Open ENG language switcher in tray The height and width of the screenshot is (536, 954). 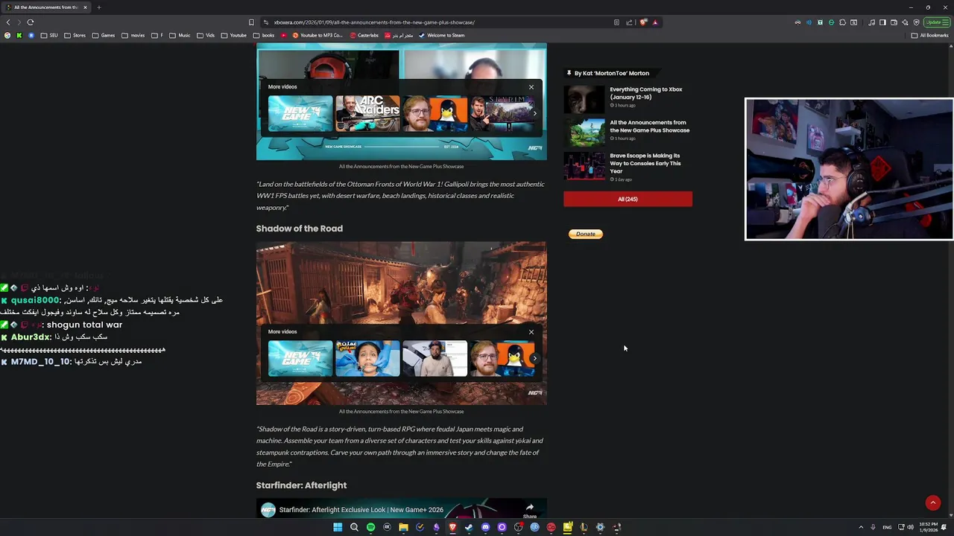[x=887, y=527]
